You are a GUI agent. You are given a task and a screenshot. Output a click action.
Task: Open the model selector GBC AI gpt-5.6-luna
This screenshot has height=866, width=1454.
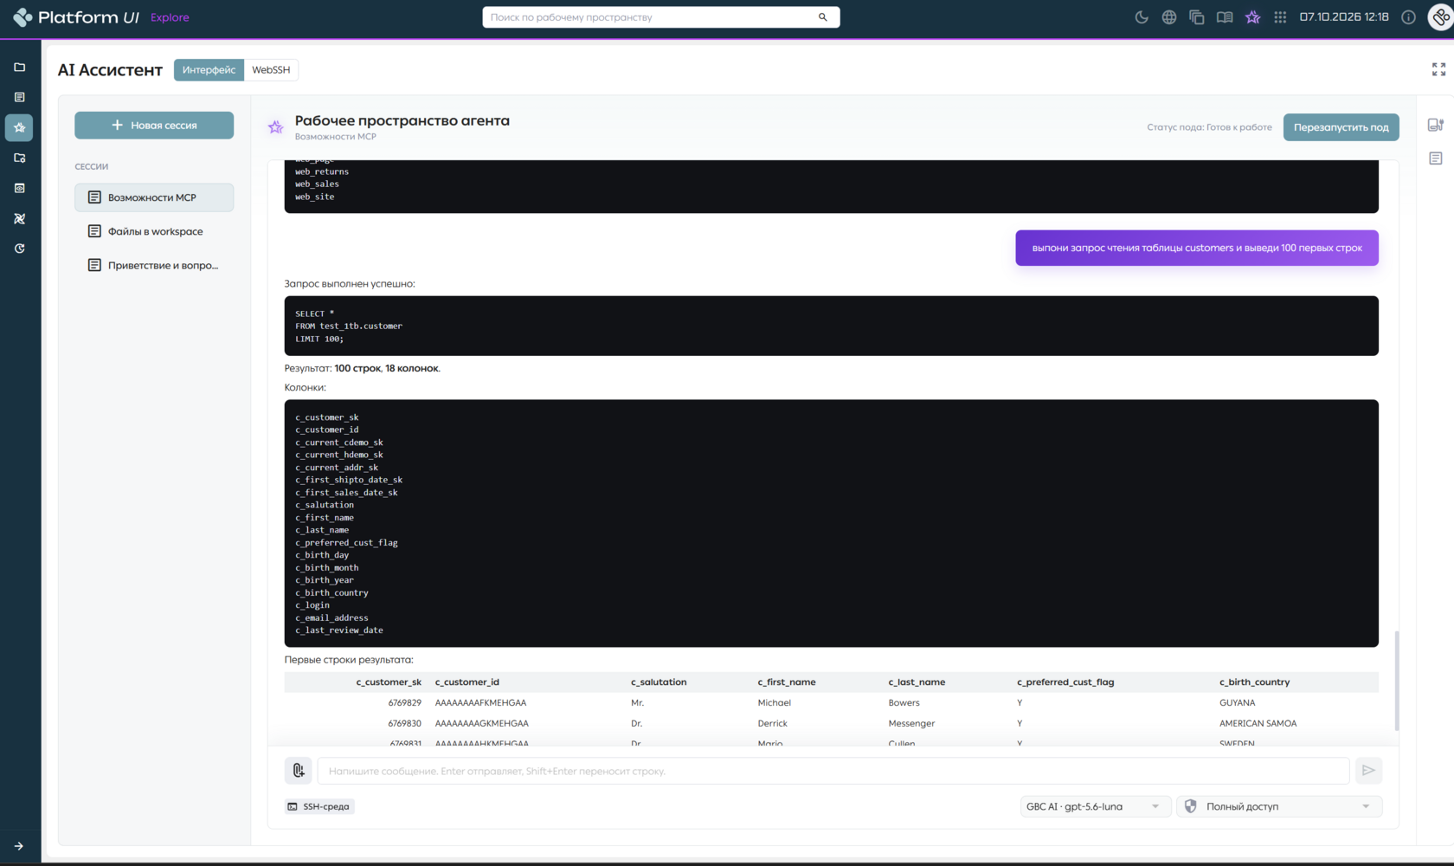pos(1095,806)
